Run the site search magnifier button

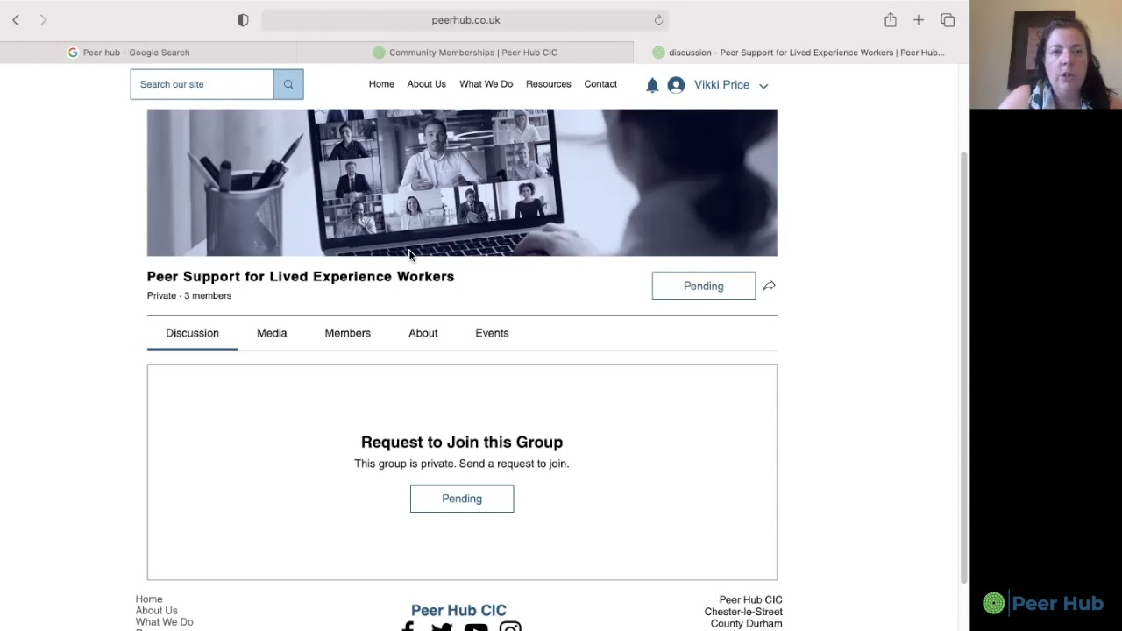pyautogui.click(x=288, y=84)
